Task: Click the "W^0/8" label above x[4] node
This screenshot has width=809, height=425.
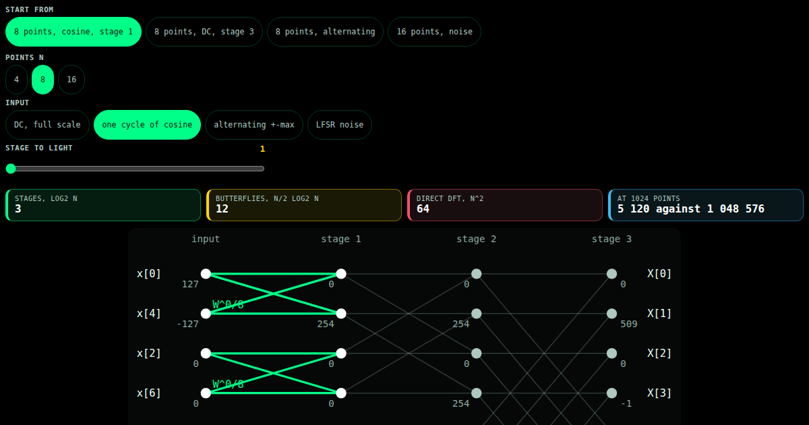Action: click(228, 304)
